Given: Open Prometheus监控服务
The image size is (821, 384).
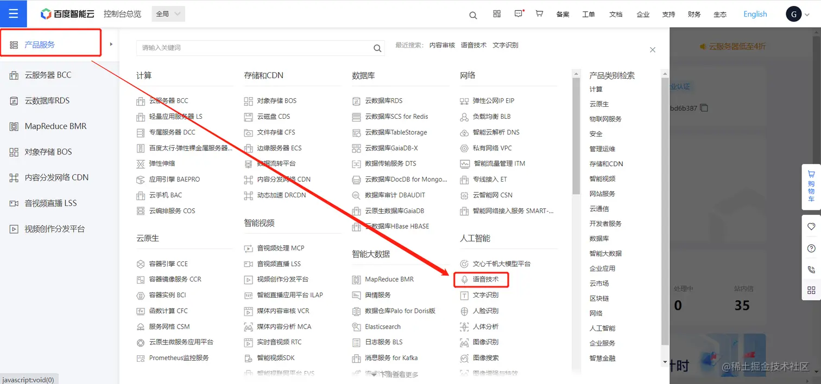Looking at the screenshot, I should pos(179,358).
